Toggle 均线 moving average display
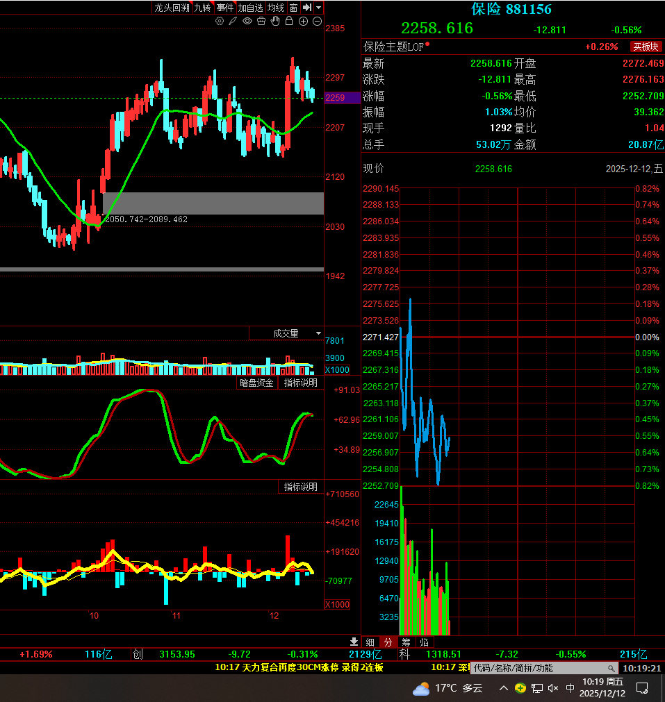The height and width of the screenshot is (702, 665). point(276,8)
